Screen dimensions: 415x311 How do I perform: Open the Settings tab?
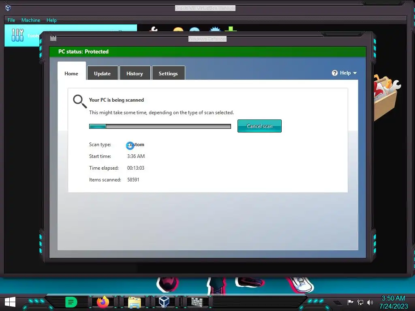pyautogui.click(x=168, y=73)
